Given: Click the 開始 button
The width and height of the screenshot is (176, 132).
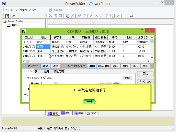Looking at the screenshot, I should tap(145, 74).
